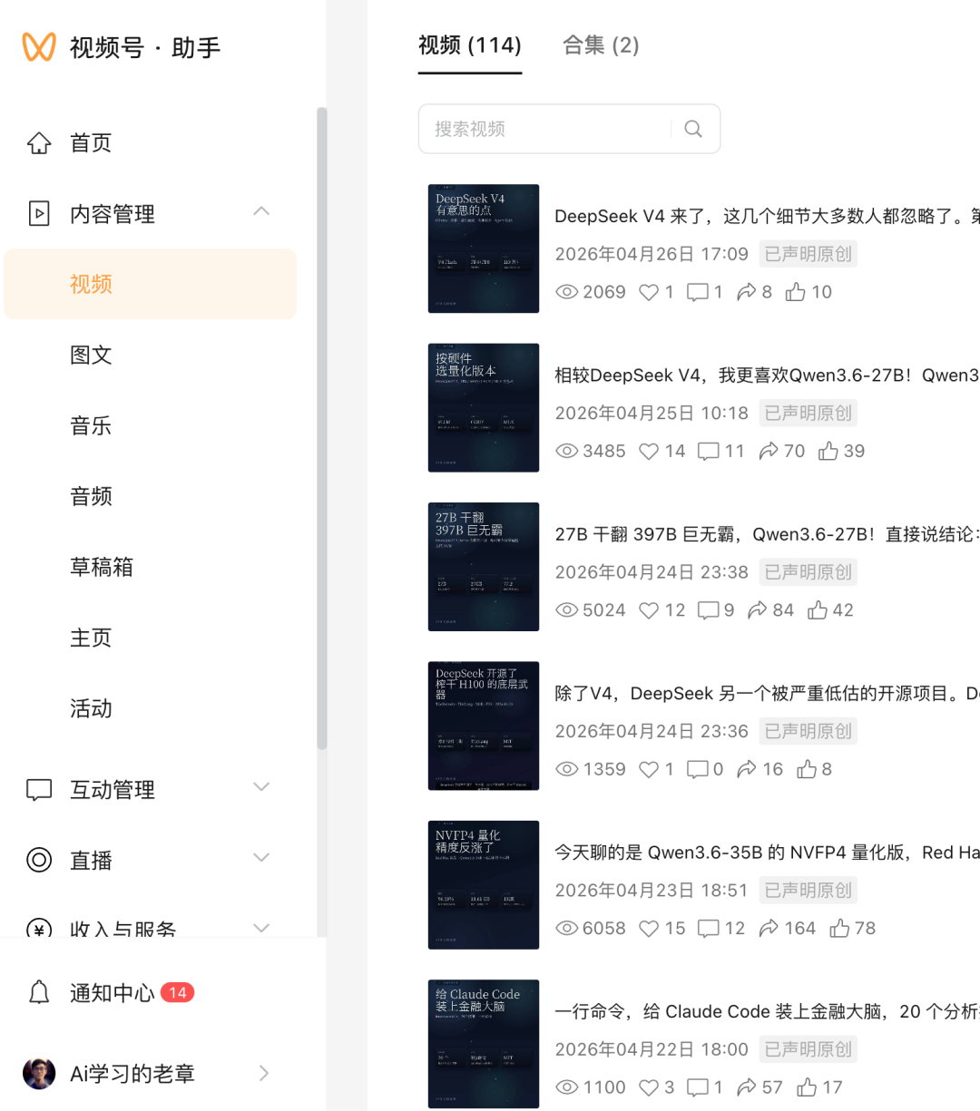Switch to the 合集 (2) tab
The image size is (980, 1111).
click(x=600, y=45)
